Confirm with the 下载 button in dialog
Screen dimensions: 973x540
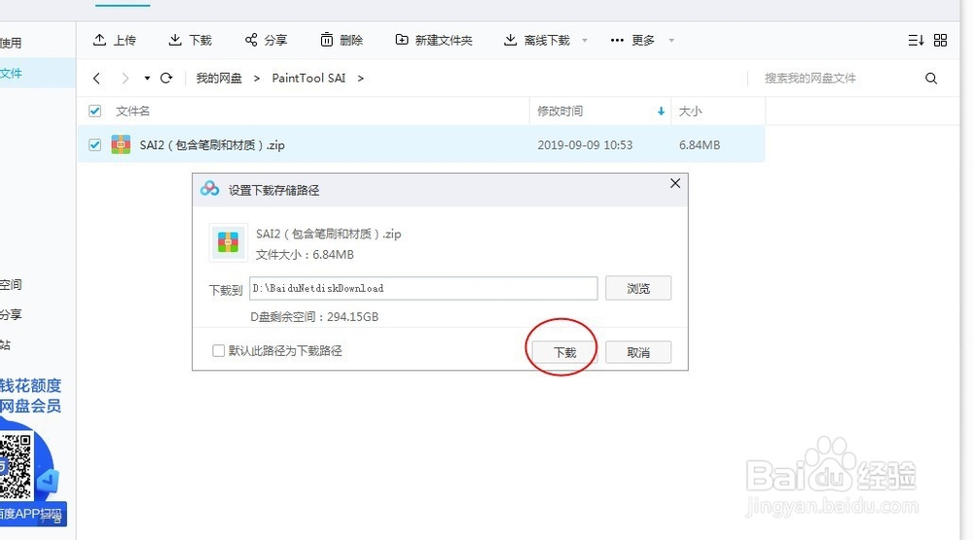[564, 352]
